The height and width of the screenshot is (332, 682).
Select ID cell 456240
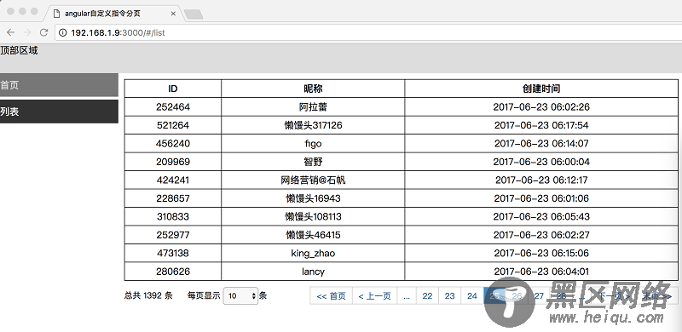click(173, 143)
